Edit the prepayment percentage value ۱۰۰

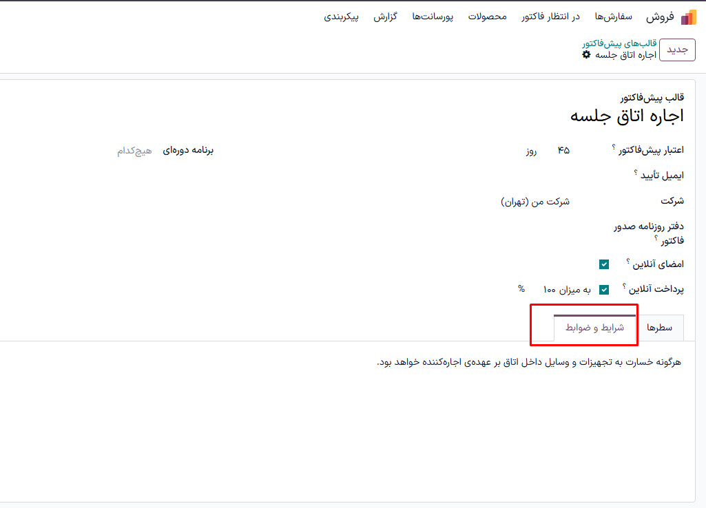point(550,289)
